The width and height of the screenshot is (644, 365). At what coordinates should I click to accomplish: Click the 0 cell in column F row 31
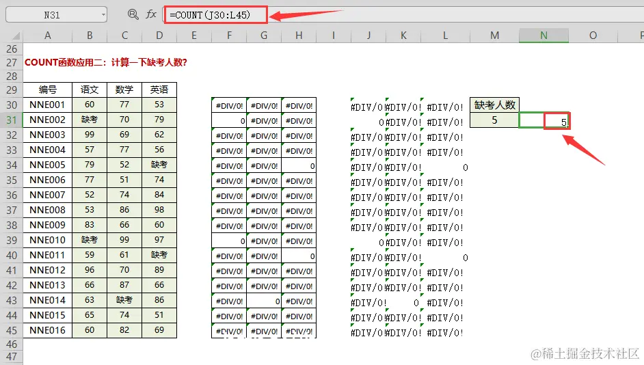click(229, 121)
